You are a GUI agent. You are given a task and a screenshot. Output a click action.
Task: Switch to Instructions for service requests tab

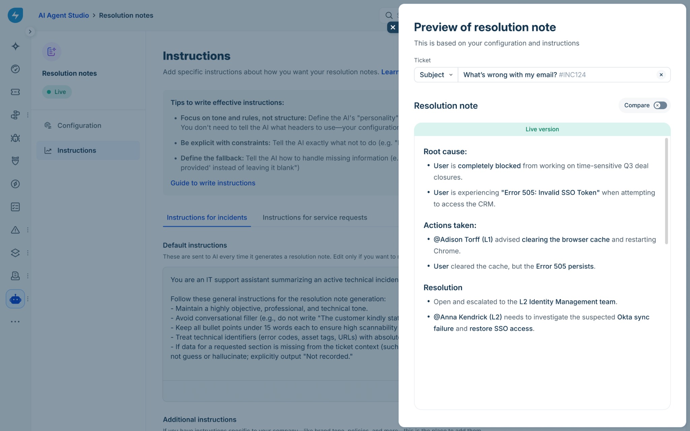pyautogui.click(x=315, y=218)
